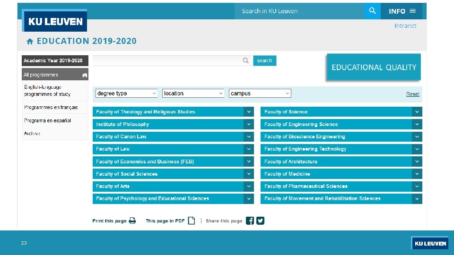The height and width of the screenshot is (255, 454).
Task: Click the Education 2019-2020 heading
Action: click(87, 41)
